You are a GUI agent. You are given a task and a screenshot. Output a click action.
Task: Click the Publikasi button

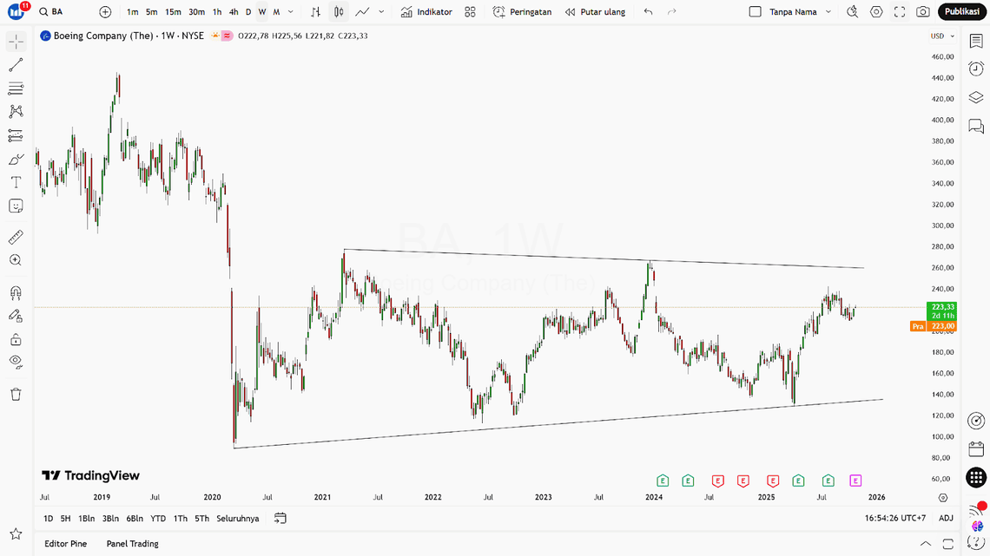point(962,12)
